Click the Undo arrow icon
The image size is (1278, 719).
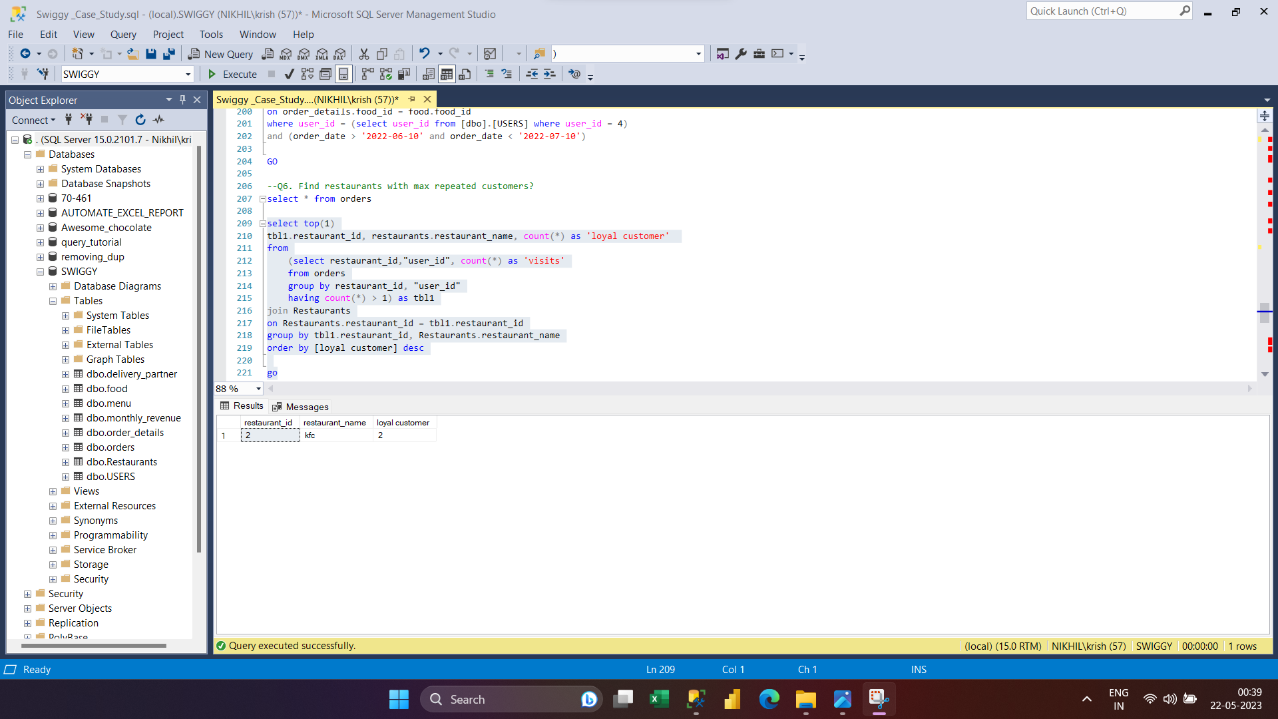pyautogui.click(x=424, y=54)
